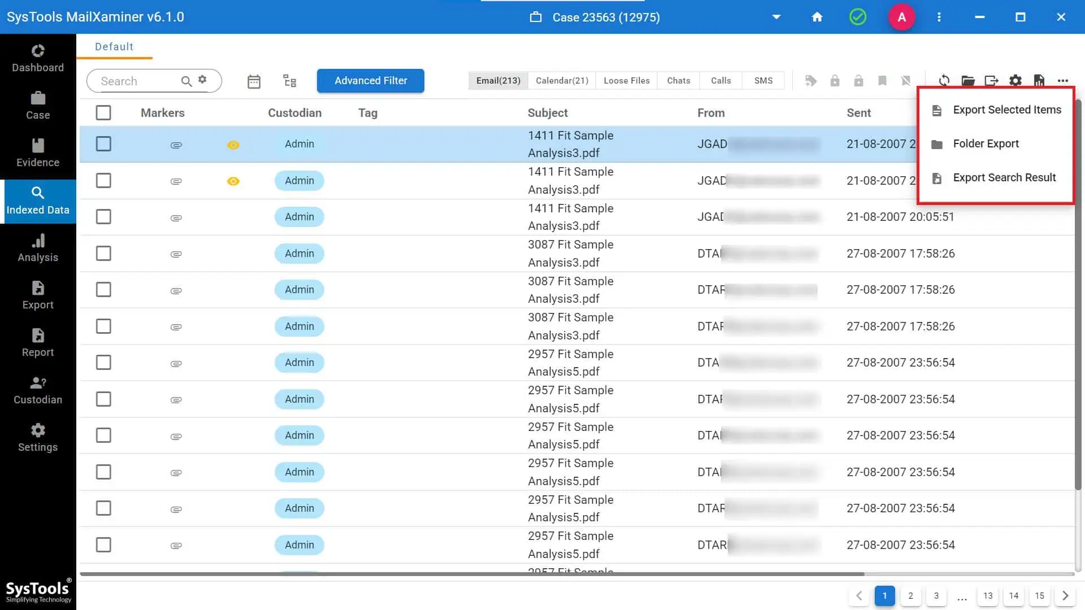Go to page 13
Viewport: 1085px width, 610px height.
tap(988, 596)
